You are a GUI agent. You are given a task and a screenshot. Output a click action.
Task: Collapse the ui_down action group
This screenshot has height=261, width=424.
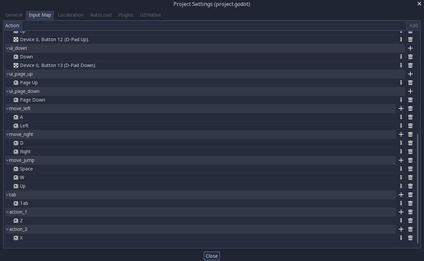pos(7,48)
